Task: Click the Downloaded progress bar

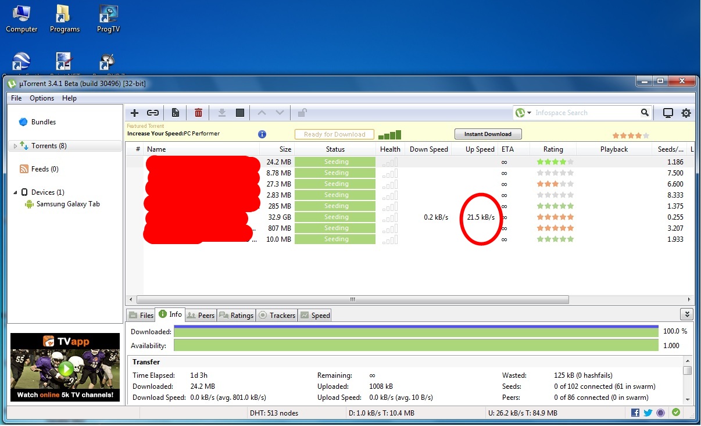Action: point(416,331)
